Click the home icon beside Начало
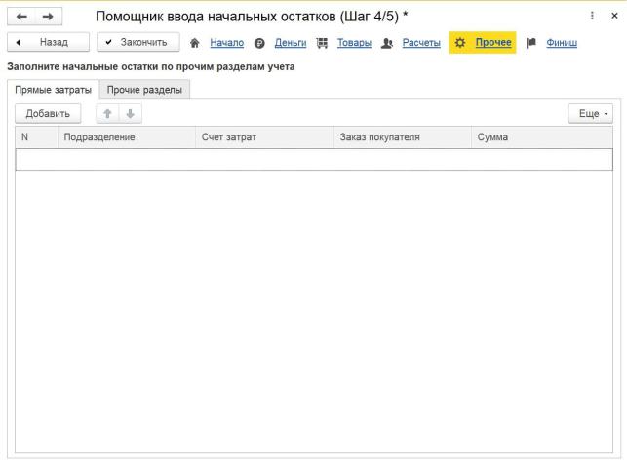627x464 pixels. (195, 43)
